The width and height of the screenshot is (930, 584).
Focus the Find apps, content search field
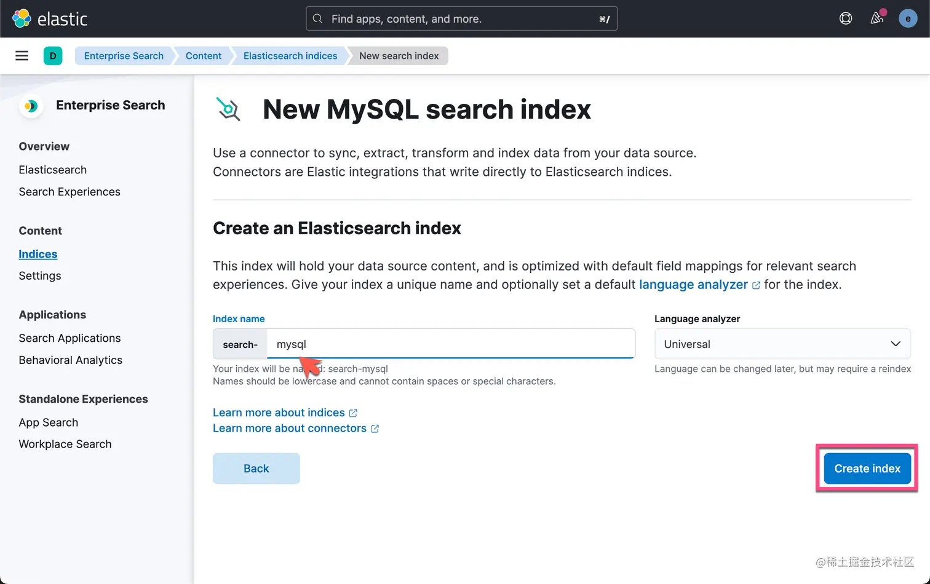461,18
